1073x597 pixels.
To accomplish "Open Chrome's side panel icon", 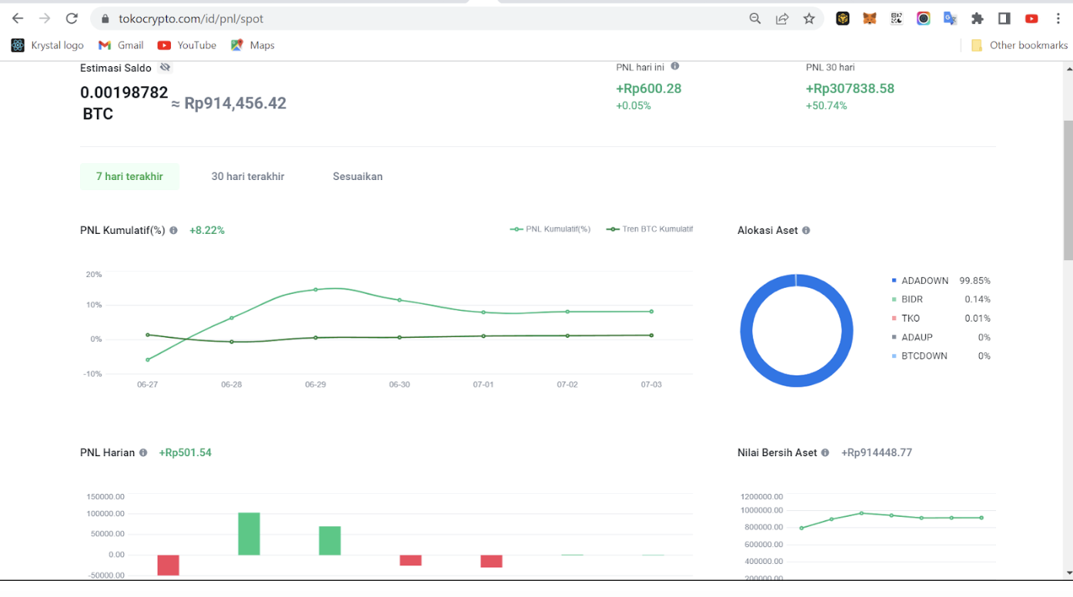I will (1004, 18).
